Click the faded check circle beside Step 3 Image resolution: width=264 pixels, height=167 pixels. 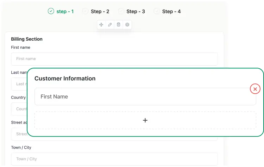[x=121, y=11]
